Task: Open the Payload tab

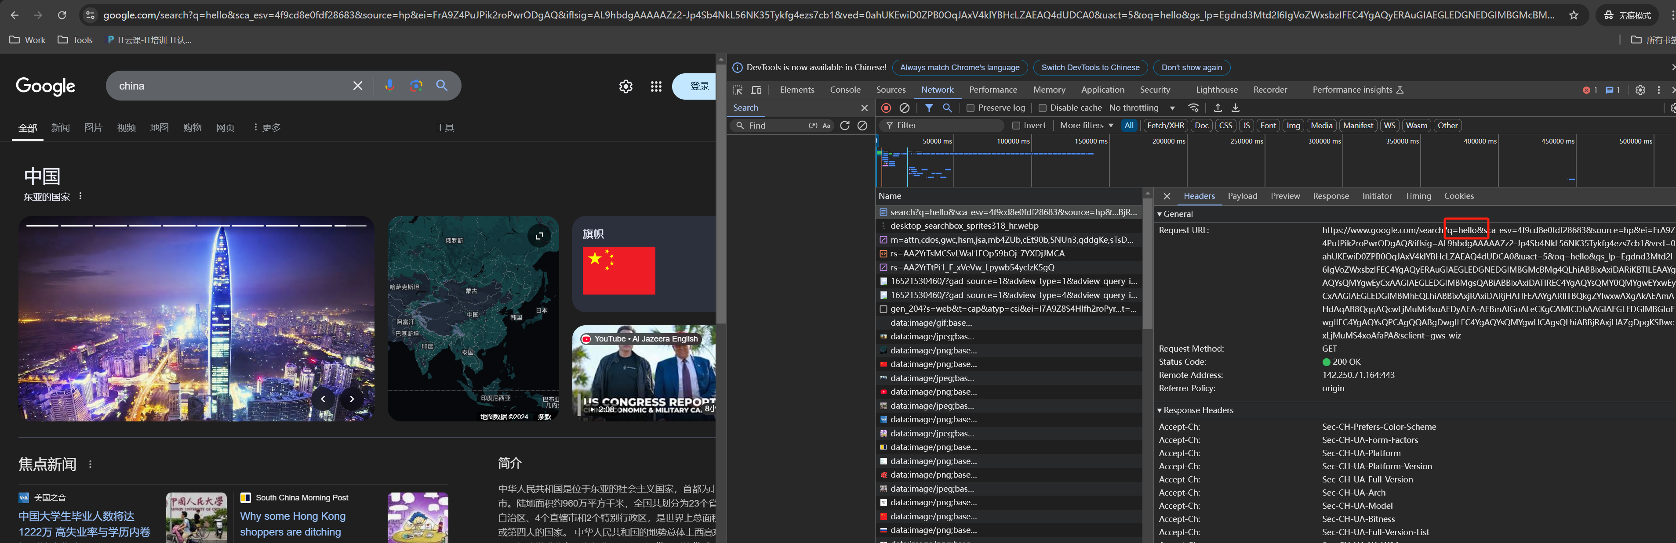Action: [1242, 196]
